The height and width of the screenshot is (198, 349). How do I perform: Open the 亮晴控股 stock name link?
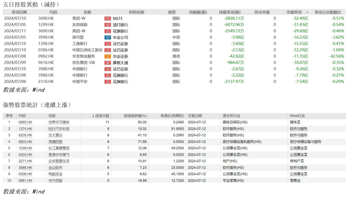pyautogui.click(x=56, y=142)
